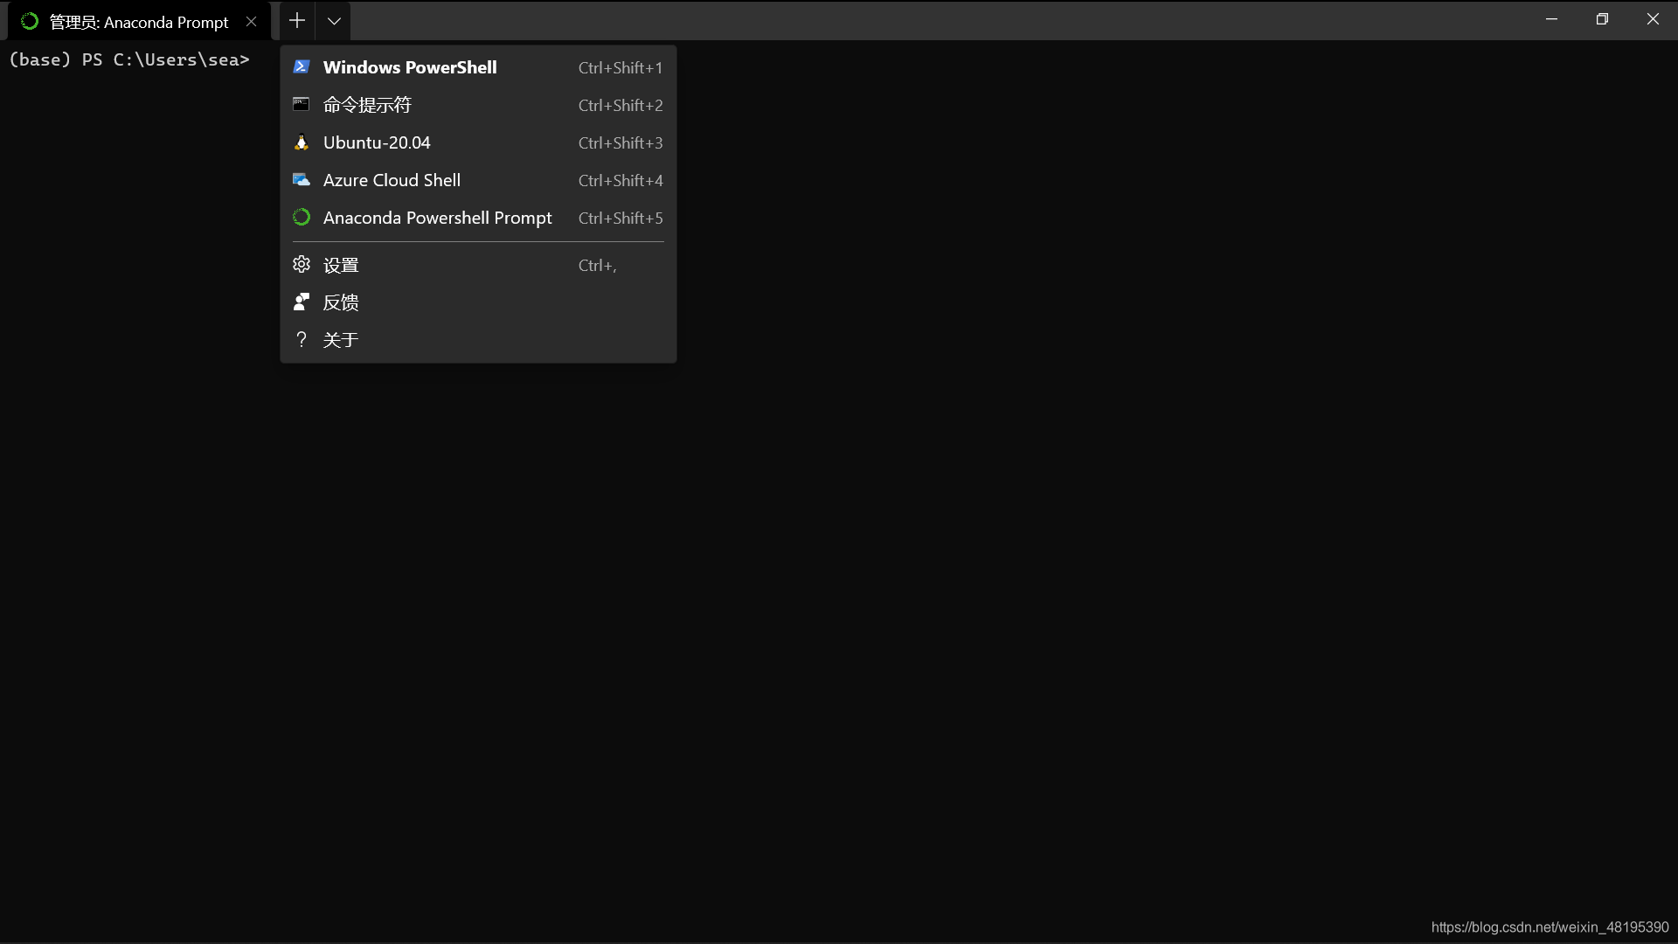
Task: Close the Anaconda Prompt tab
Action: pos(252,22)
